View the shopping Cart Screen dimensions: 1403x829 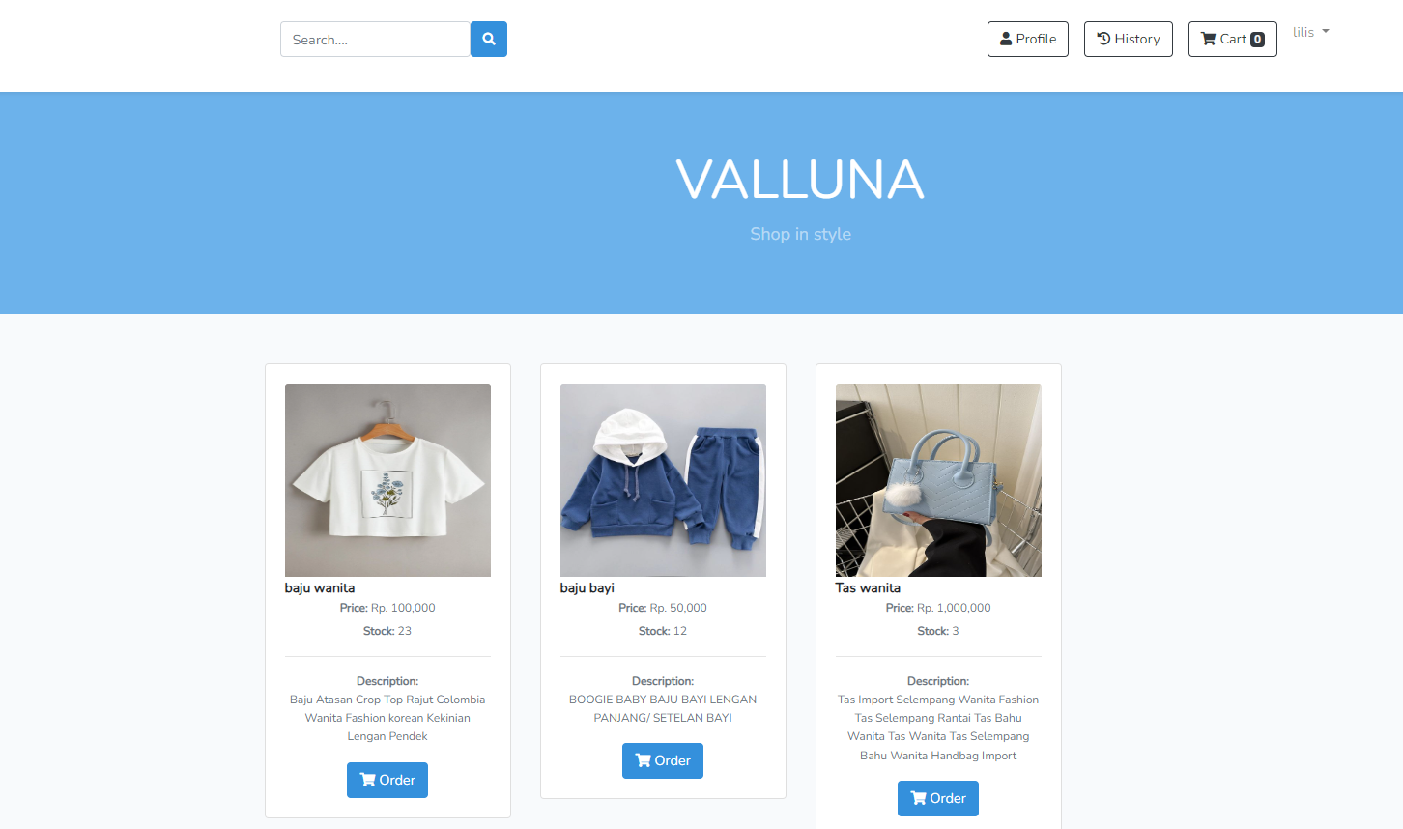1233,40
